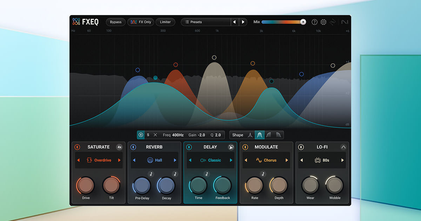Viewport: 421px width, 221px height.
Task: Click the ping-pong icon in the Delay header
Action: pos(231,147)
